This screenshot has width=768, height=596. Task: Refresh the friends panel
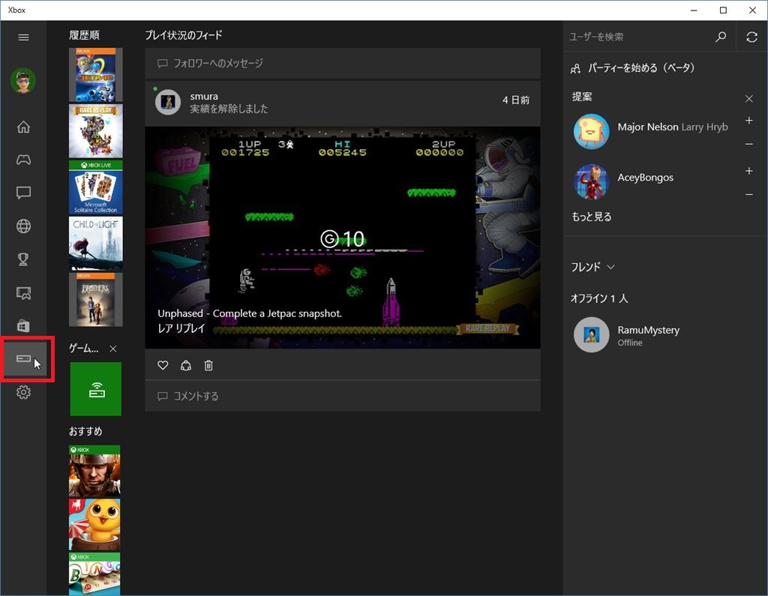click(751, 37)
